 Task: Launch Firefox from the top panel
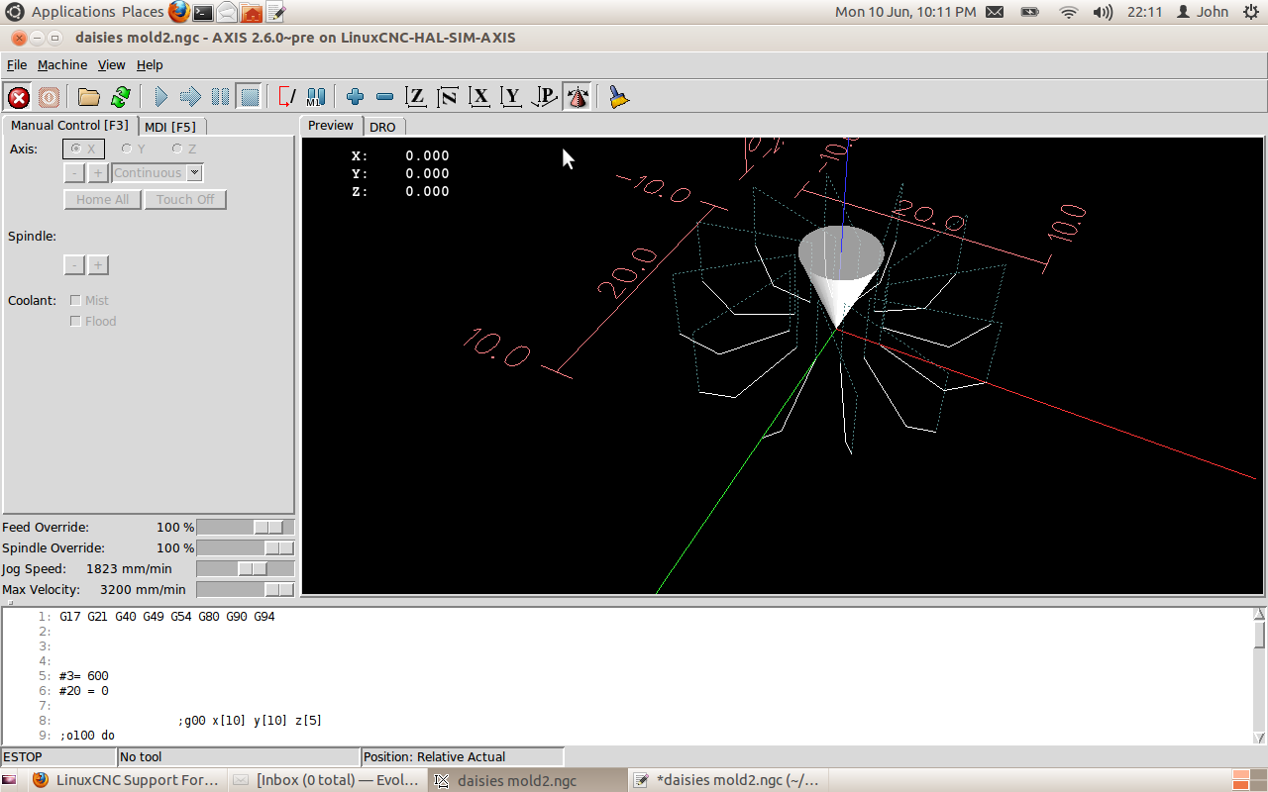point(178,12)
